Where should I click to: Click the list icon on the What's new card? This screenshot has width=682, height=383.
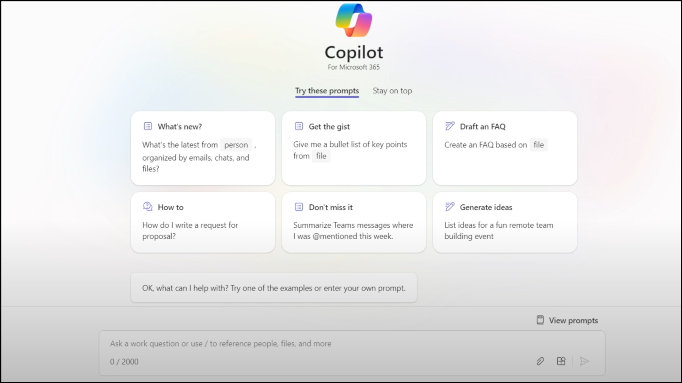coord(148,126)
